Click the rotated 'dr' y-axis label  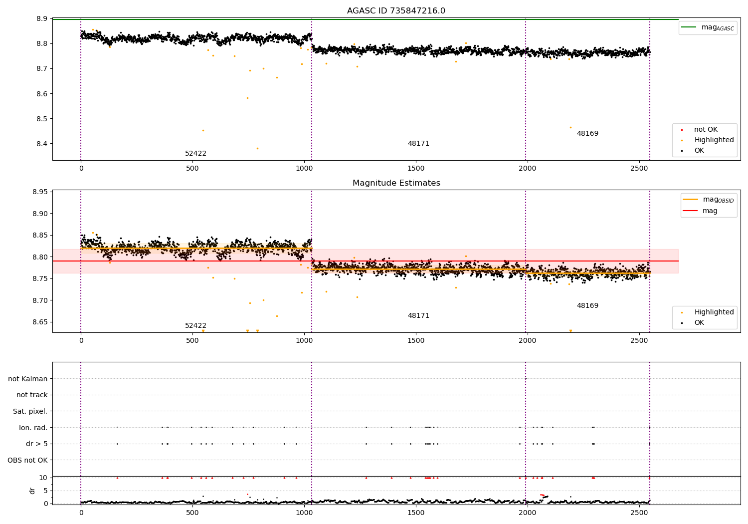(x=32, y=491)
